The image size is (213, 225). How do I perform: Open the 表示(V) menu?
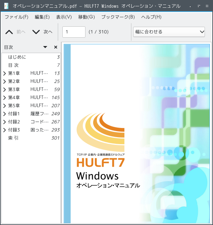[x=64, y=17]
